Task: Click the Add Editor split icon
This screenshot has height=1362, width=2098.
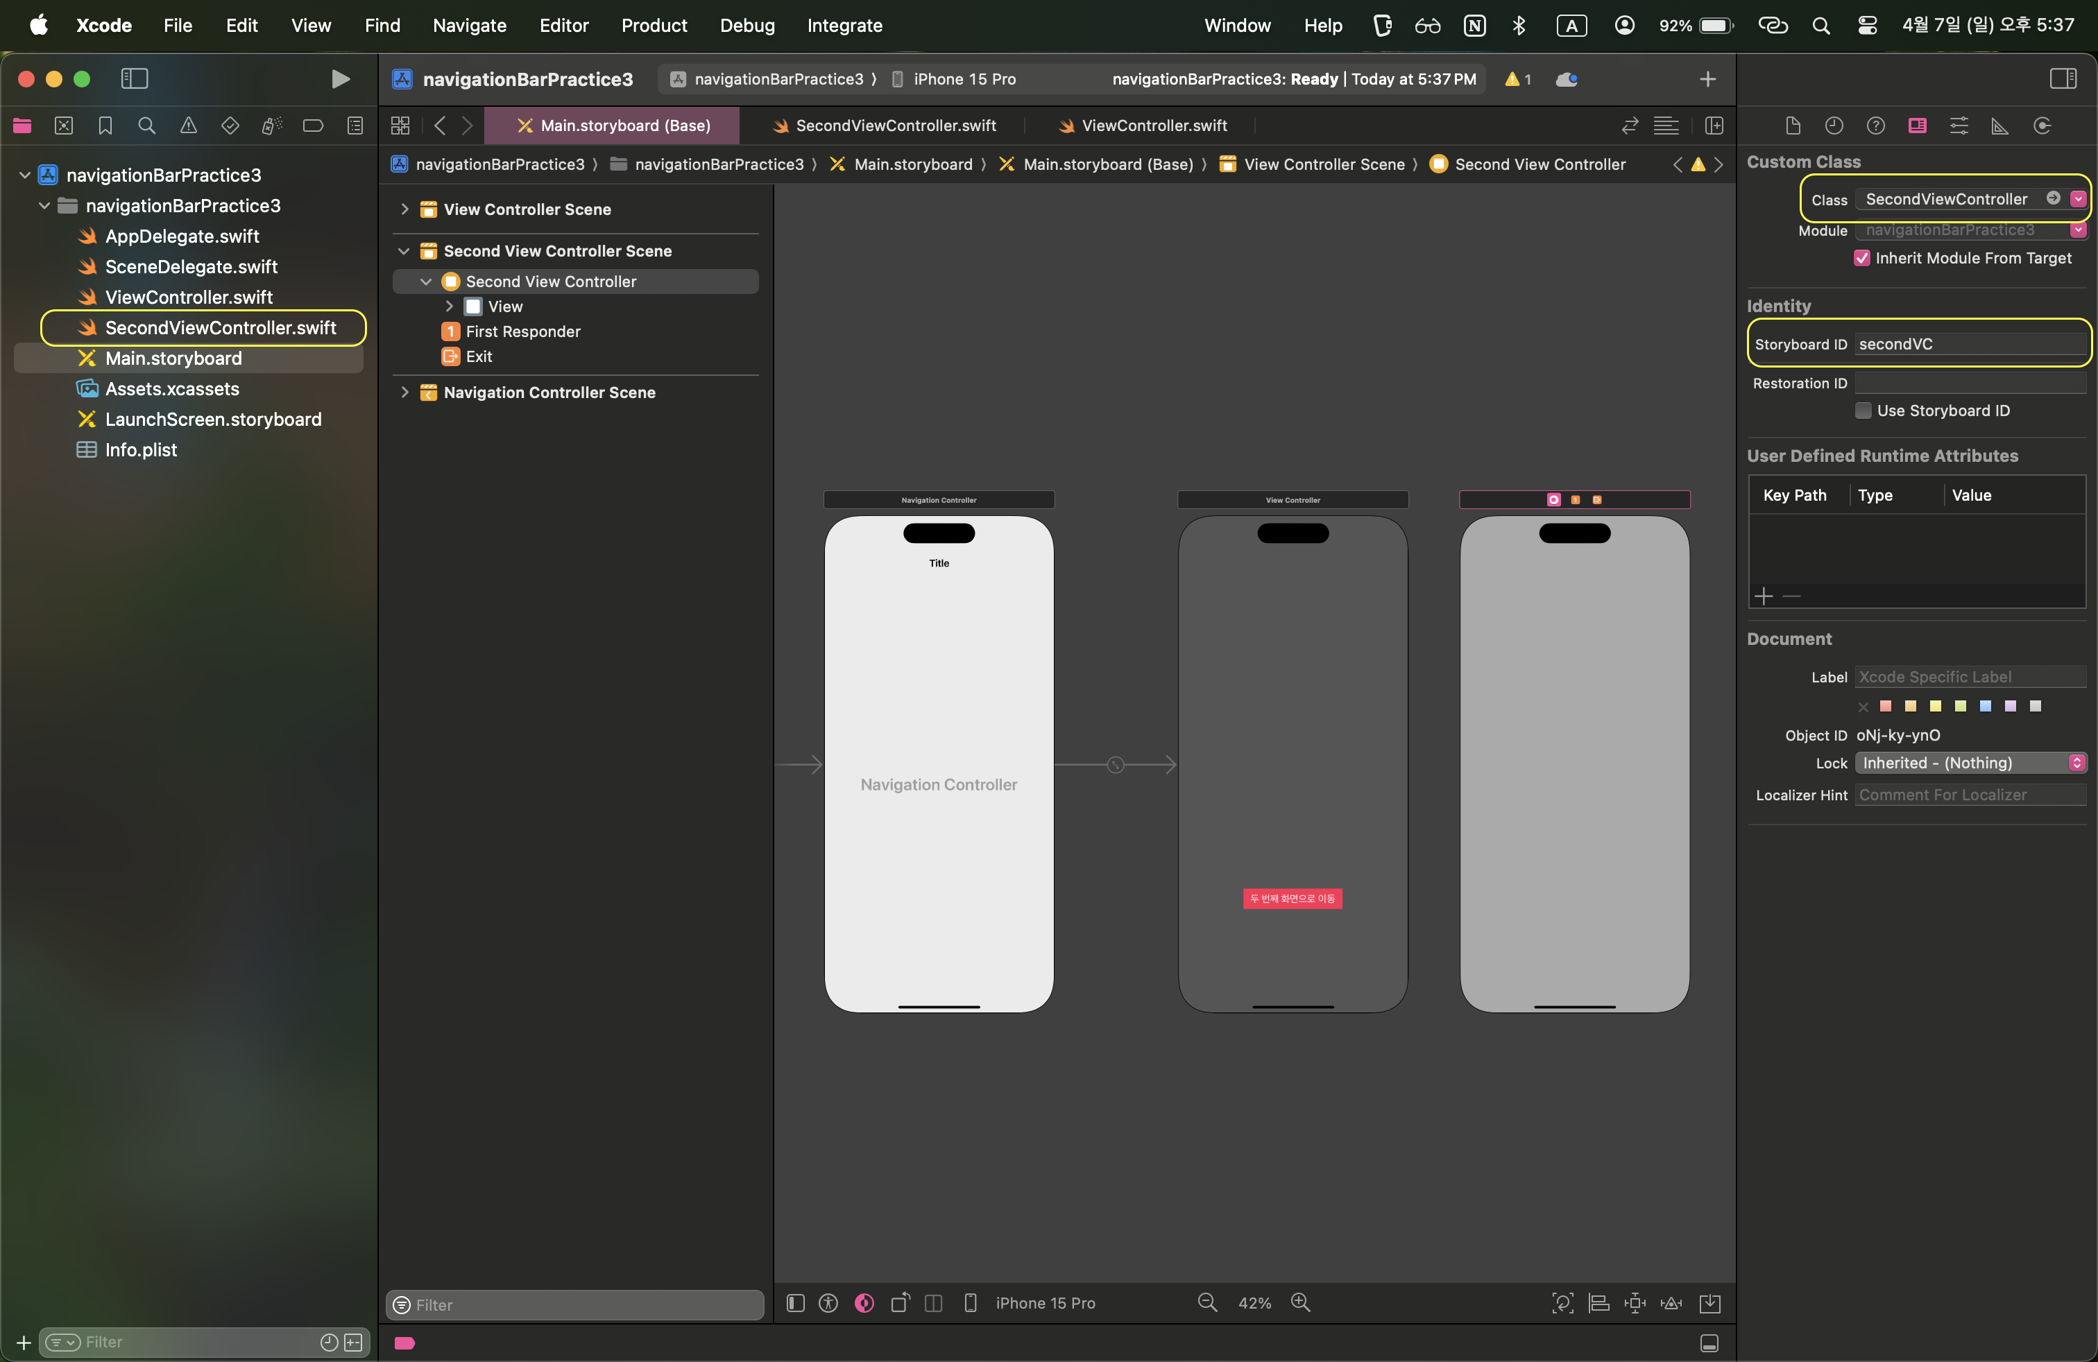Action: pyautogui.click(x=1714, y=126)
